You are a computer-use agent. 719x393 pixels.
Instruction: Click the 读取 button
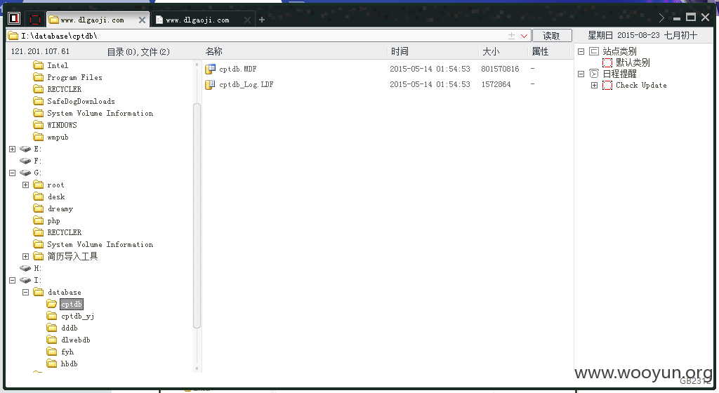(x=552, y=36)
